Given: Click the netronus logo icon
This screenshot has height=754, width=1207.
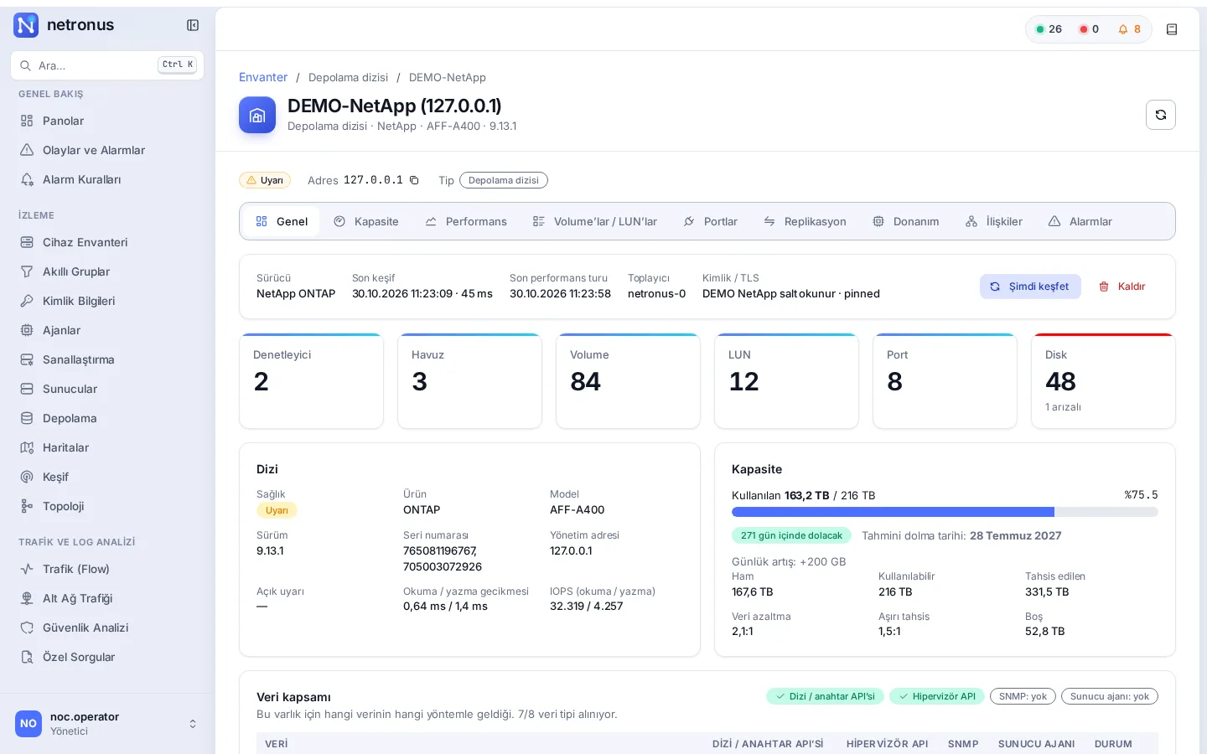Looking at the screenshot, I should [x=26, y=25].
